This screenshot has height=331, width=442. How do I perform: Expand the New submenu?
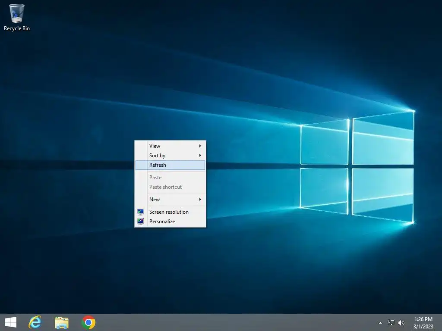pos(170,199)
